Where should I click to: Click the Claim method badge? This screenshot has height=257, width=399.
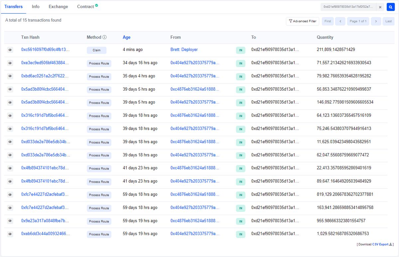pyautogui.click(x=96, y=50)
